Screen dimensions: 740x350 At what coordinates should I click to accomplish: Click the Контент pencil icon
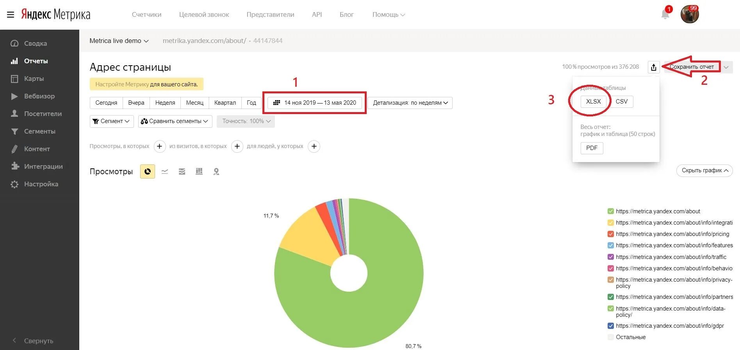click(x=14, y=149)
